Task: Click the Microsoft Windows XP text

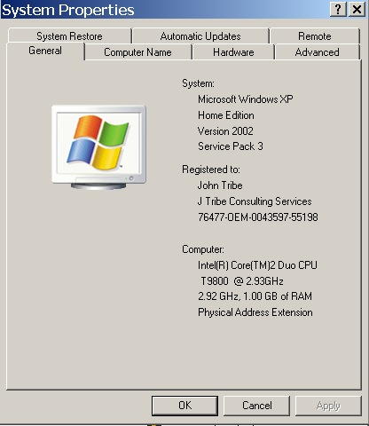Action: tap(246, 99)
